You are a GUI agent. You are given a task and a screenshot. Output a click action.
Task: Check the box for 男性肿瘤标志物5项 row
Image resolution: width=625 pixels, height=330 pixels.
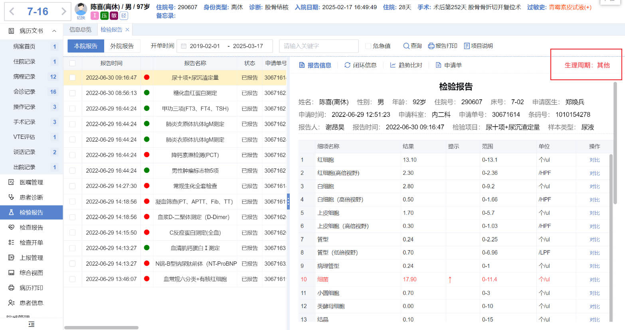[x=72, y=171]
